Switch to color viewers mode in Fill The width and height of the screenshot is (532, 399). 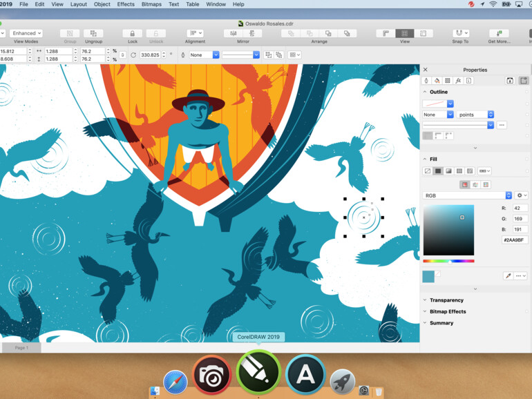click(465, 185)
